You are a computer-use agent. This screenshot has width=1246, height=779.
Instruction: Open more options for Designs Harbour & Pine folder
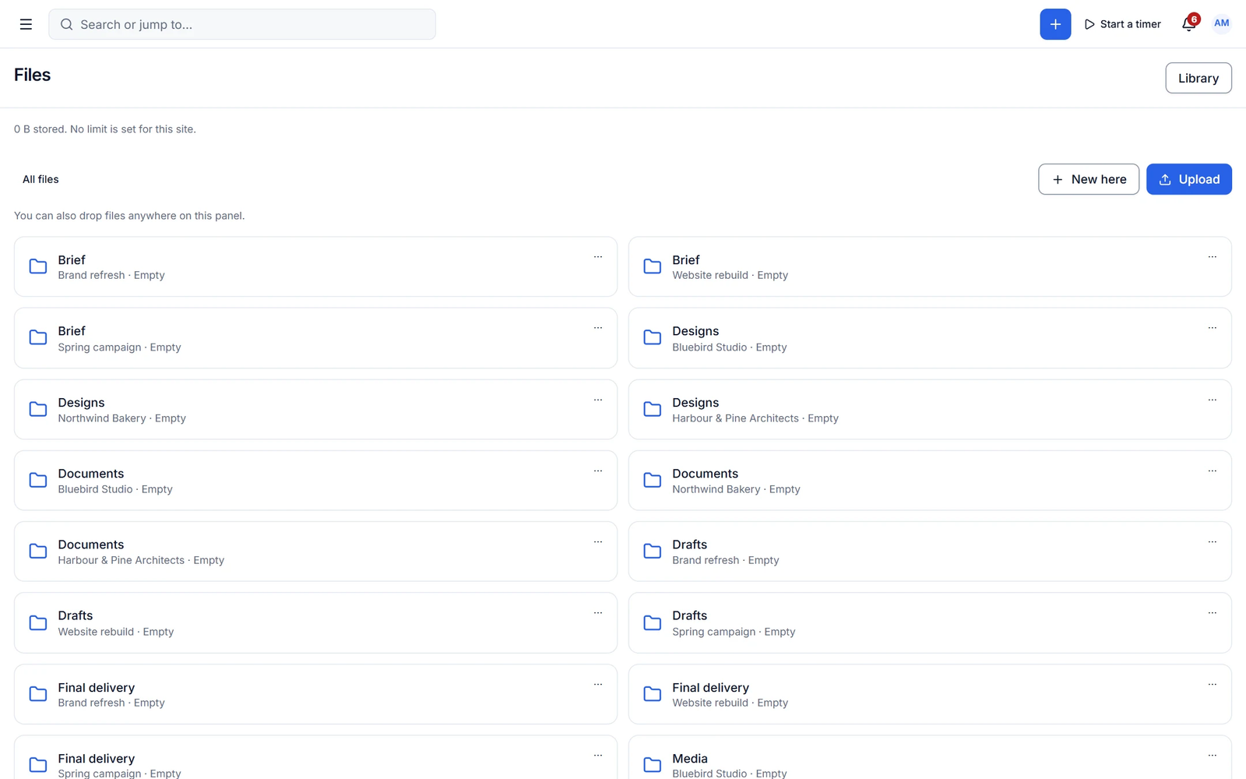point(1213,400)
